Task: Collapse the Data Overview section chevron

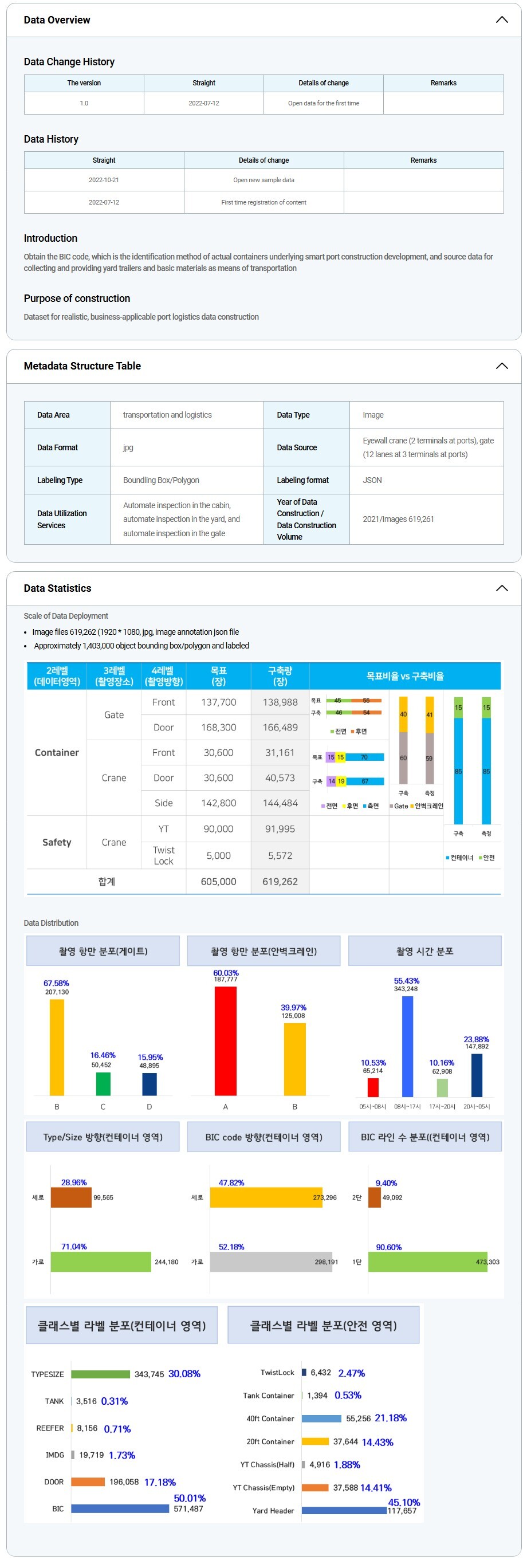Action: click(501, 20)
